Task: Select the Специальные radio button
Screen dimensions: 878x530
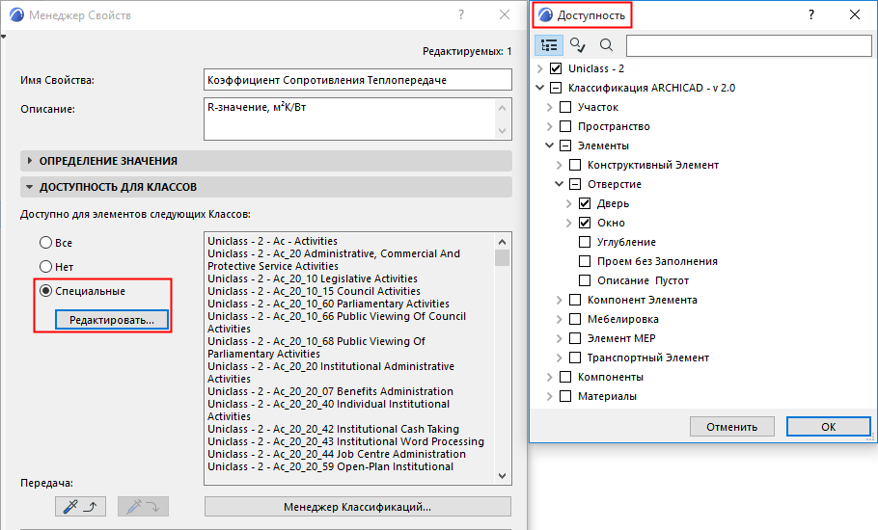Action: (46, 291)
